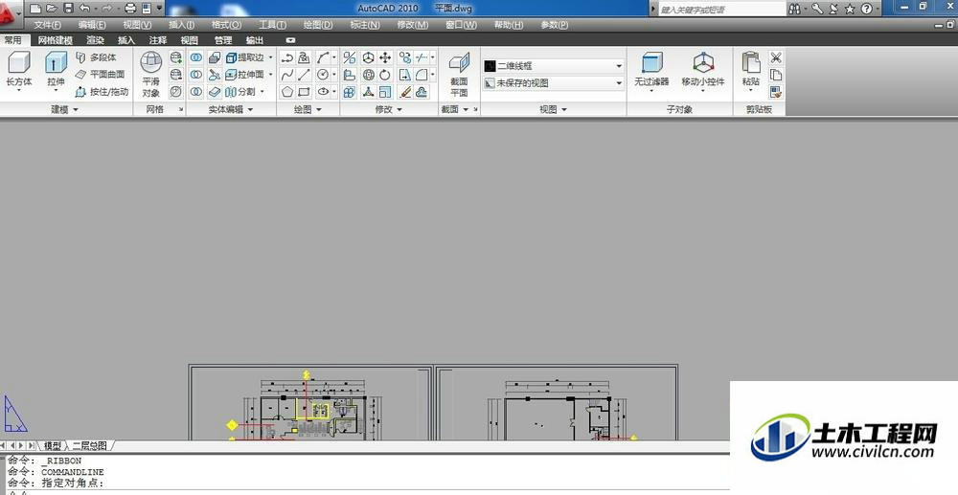The width and height of the screenshot is (958, 495).
Task: Switch to the 注释 ribbon tab
Action: point(158,40)
